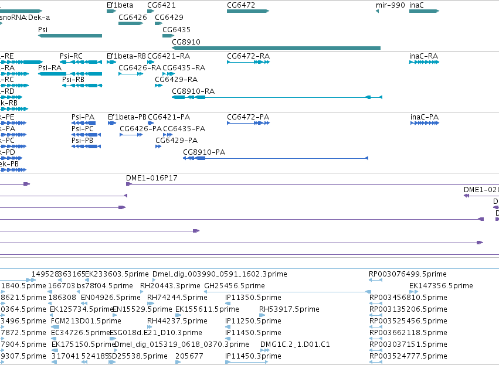The width and height of the screenshot is (499, 365).
Task: Click EST IP11450.5prime
Action: (253, 333)
